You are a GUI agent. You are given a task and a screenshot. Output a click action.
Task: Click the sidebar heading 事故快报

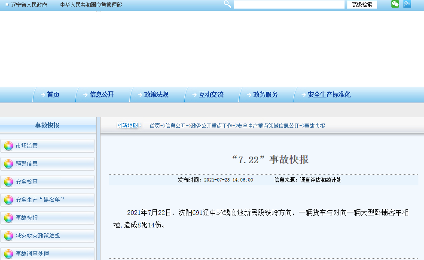[x=47, y=126]
